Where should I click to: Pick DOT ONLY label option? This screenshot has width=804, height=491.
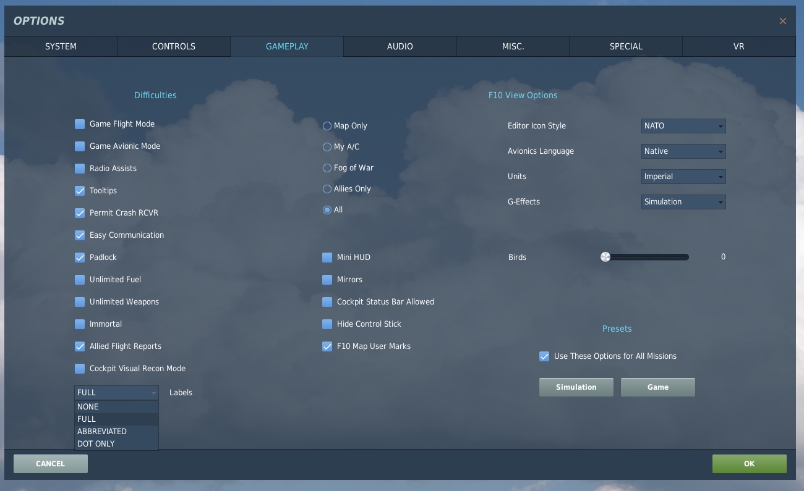[x=117, y=444]
